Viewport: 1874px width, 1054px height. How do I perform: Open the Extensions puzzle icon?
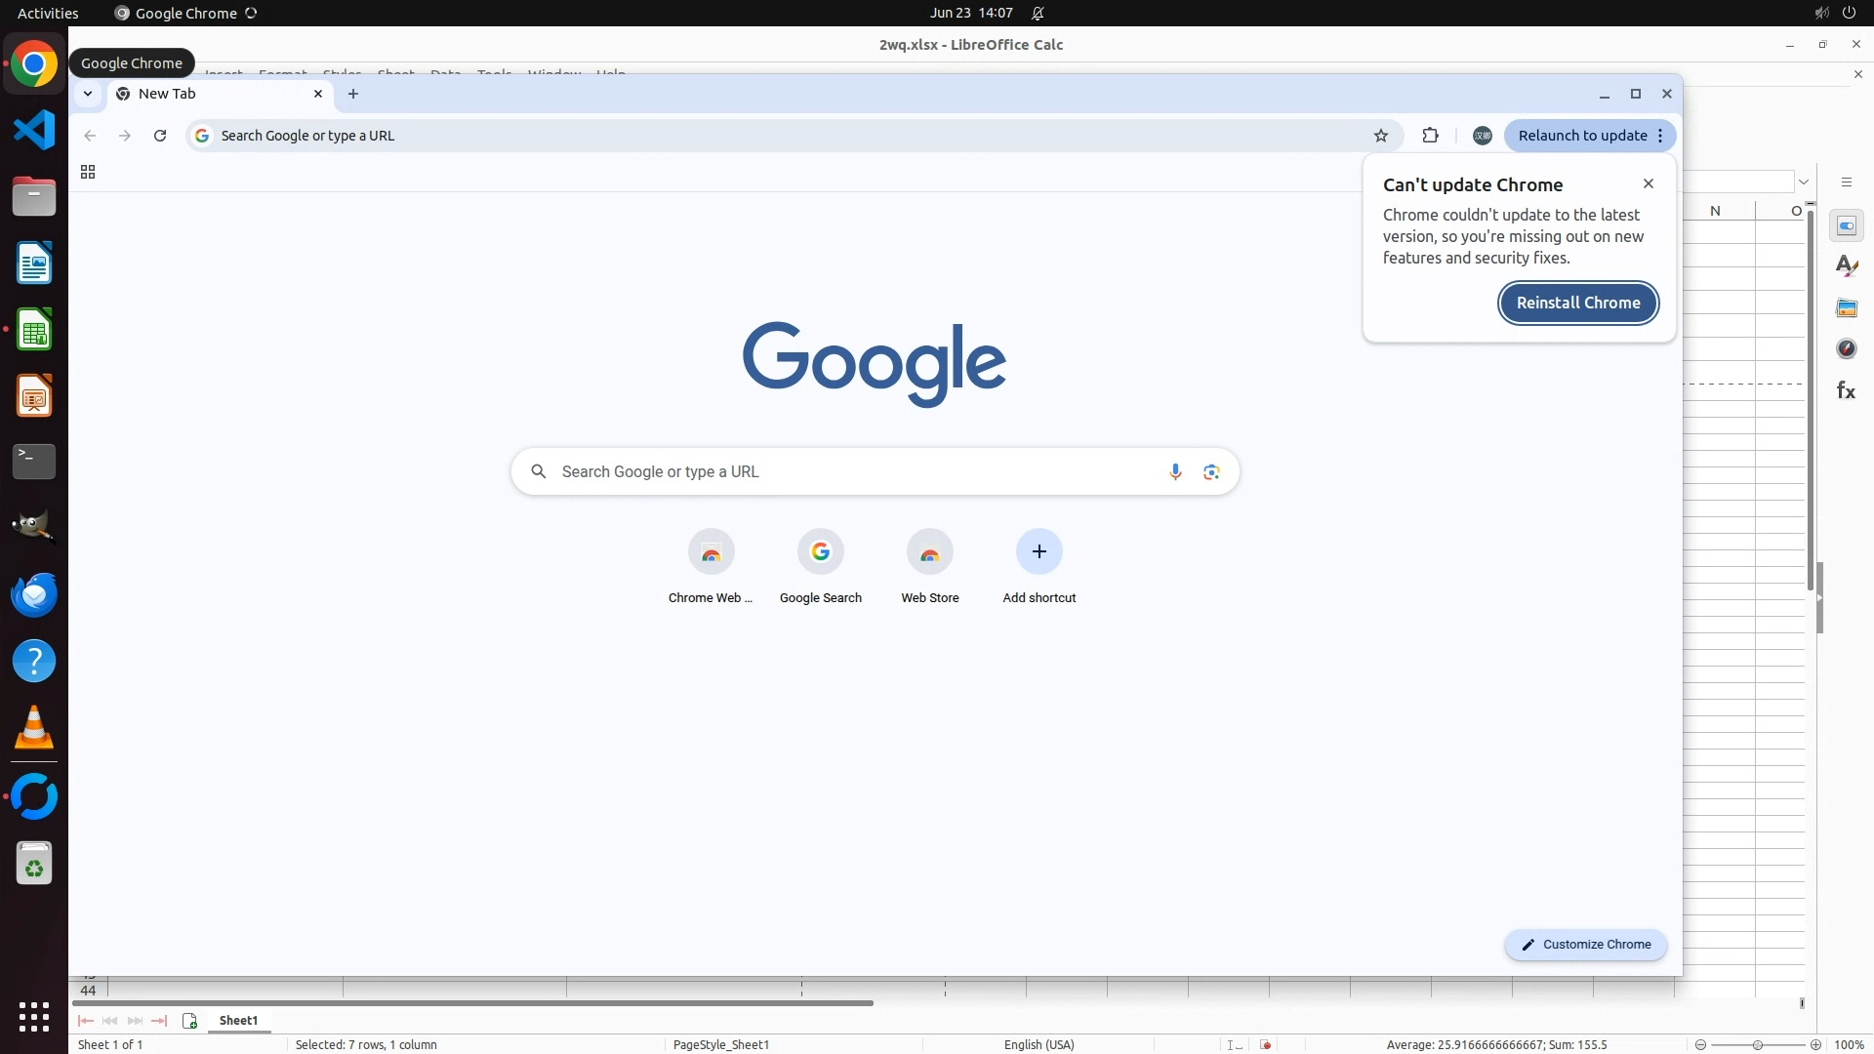pos(1430,136)
